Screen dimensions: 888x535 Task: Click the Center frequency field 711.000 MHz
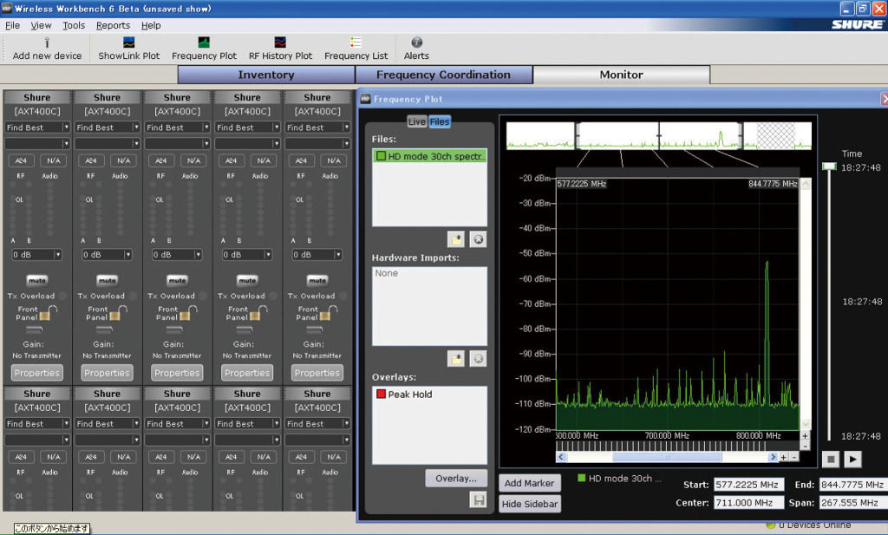tap(748, 503)
